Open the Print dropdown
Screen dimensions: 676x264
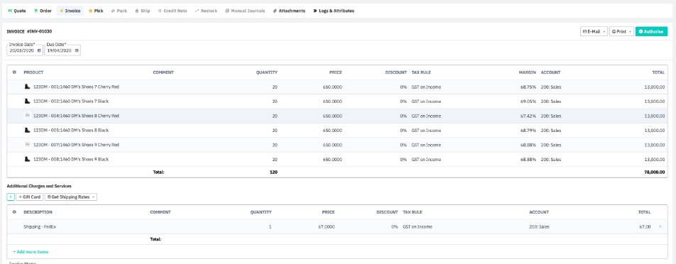(x=621, y=31)
